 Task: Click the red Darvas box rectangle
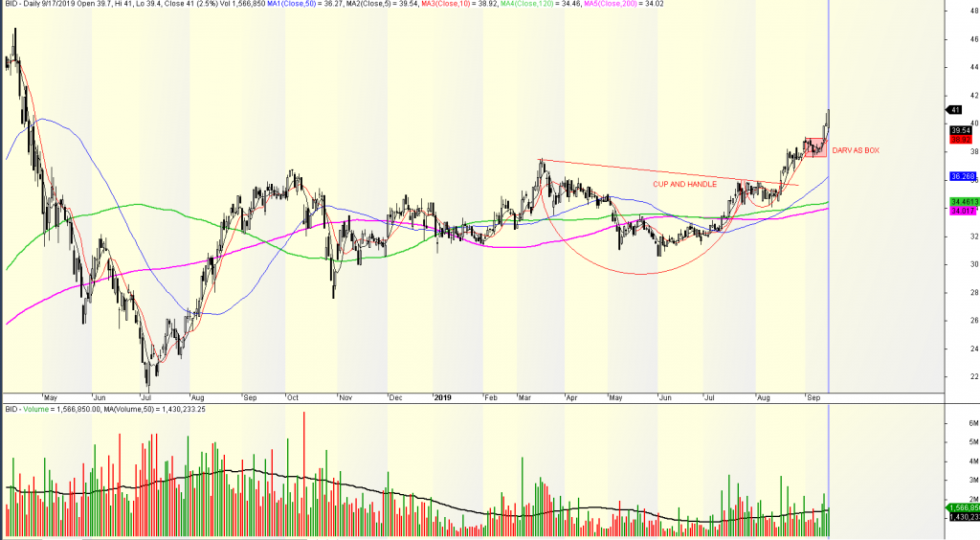click(x=814, y=146)
